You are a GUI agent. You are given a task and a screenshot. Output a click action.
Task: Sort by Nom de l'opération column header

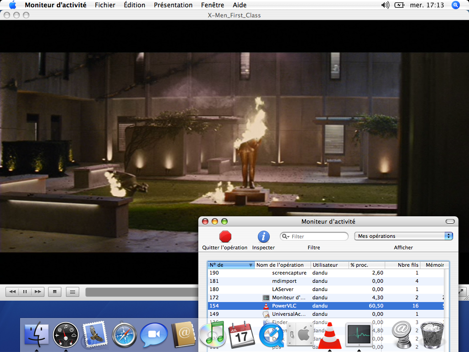coord(282,265)
